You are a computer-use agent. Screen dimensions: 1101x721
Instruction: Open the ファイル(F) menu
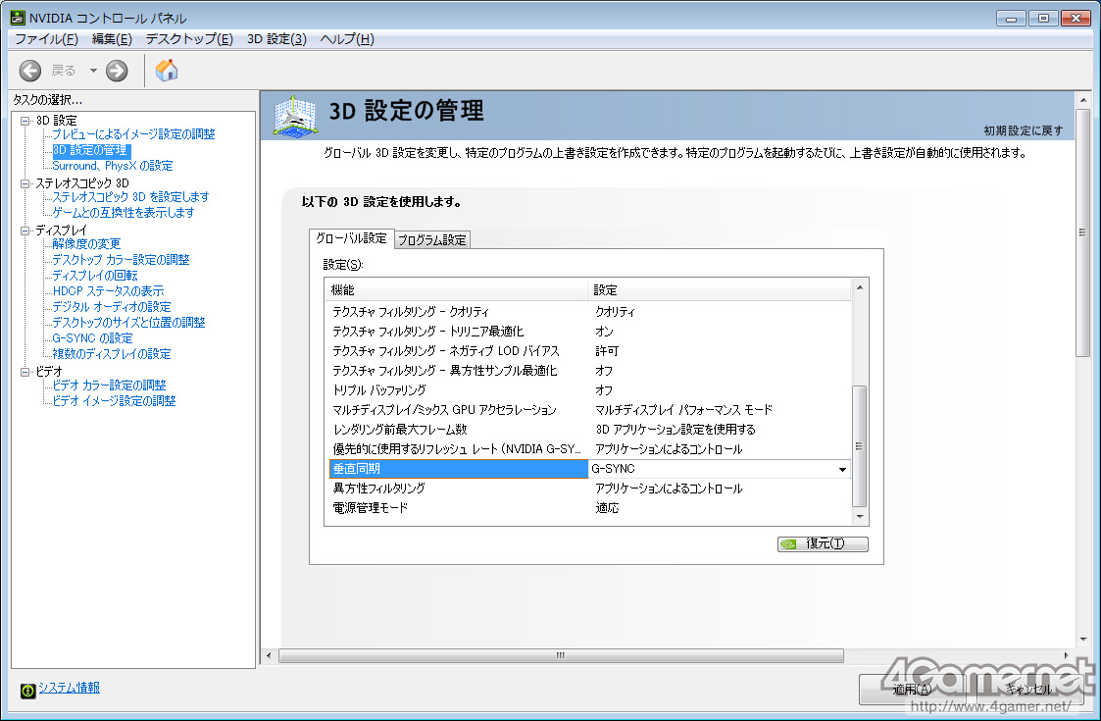coord(46,38)
